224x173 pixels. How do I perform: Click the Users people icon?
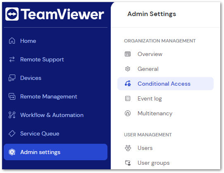128,148
